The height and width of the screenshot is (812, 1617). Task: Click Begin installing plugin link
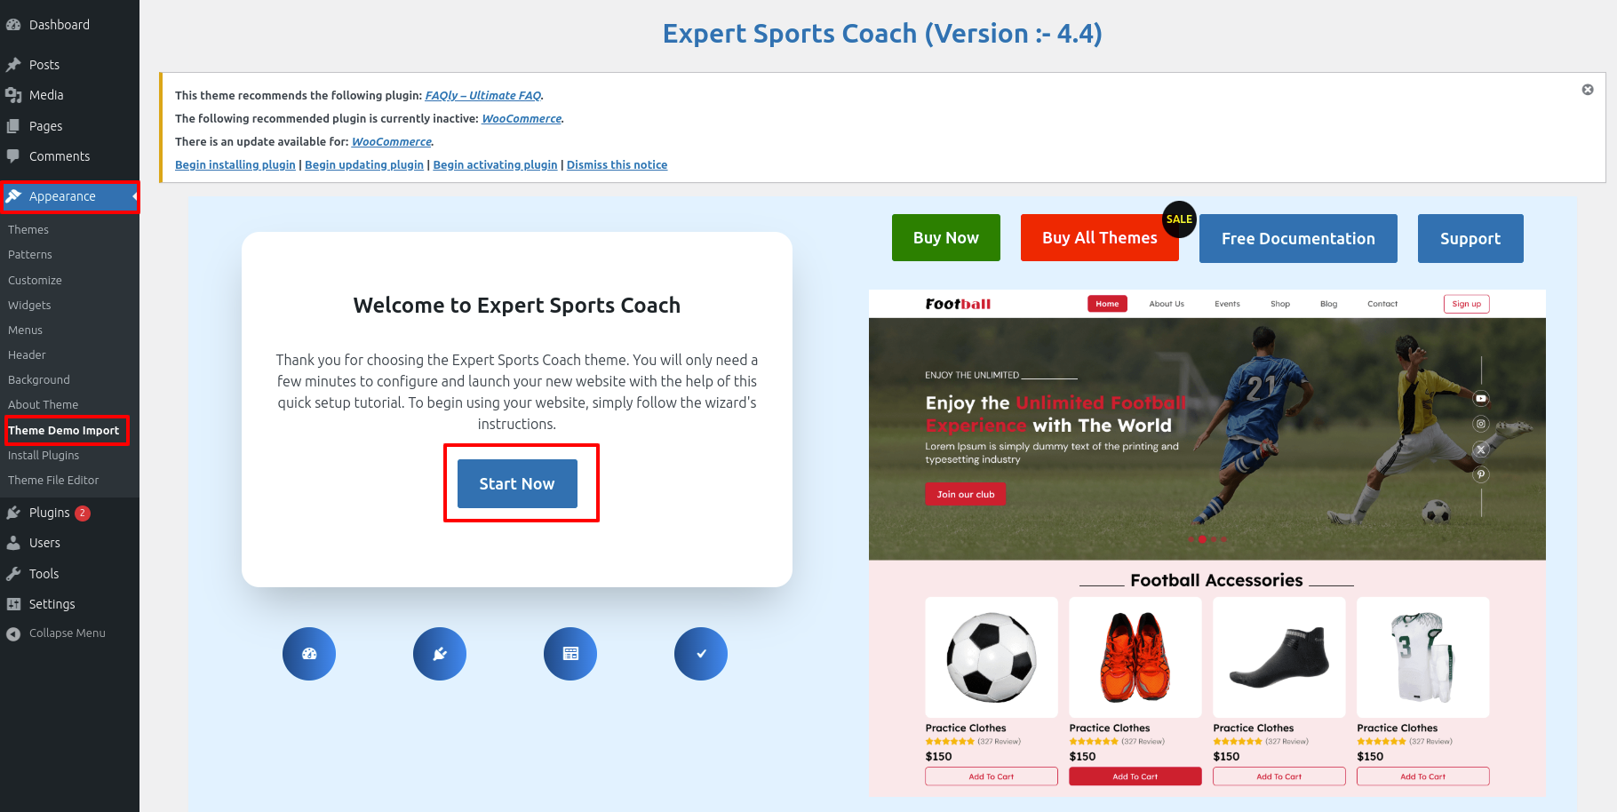(235, 165)
